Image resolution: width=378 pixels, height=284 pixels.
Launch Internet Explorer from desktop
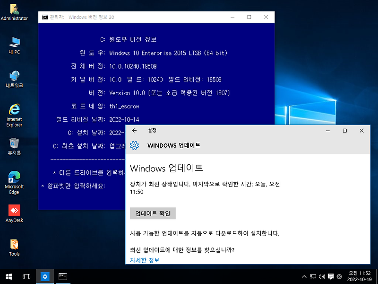14,115
